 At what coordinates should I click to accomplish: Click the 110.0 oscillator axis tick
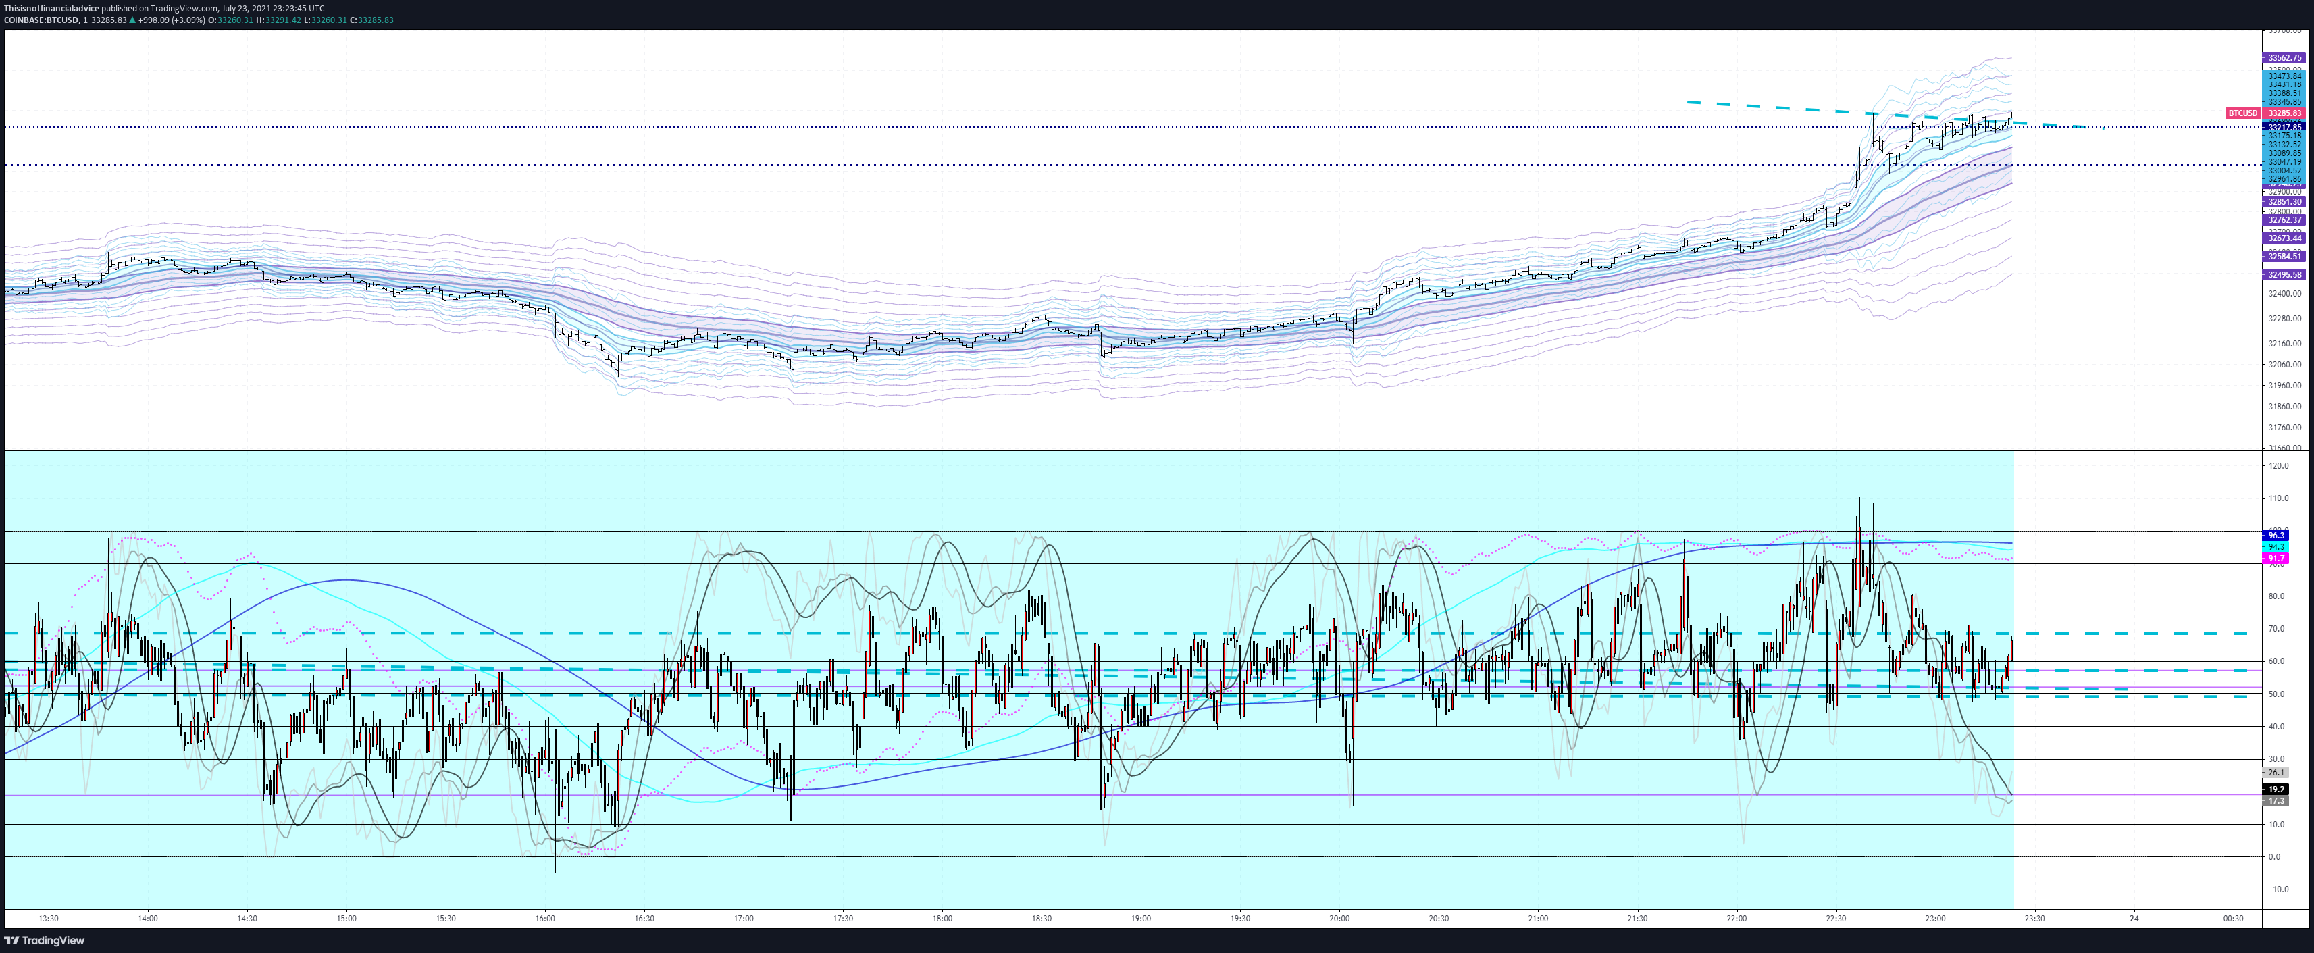tap(2277, 498)
